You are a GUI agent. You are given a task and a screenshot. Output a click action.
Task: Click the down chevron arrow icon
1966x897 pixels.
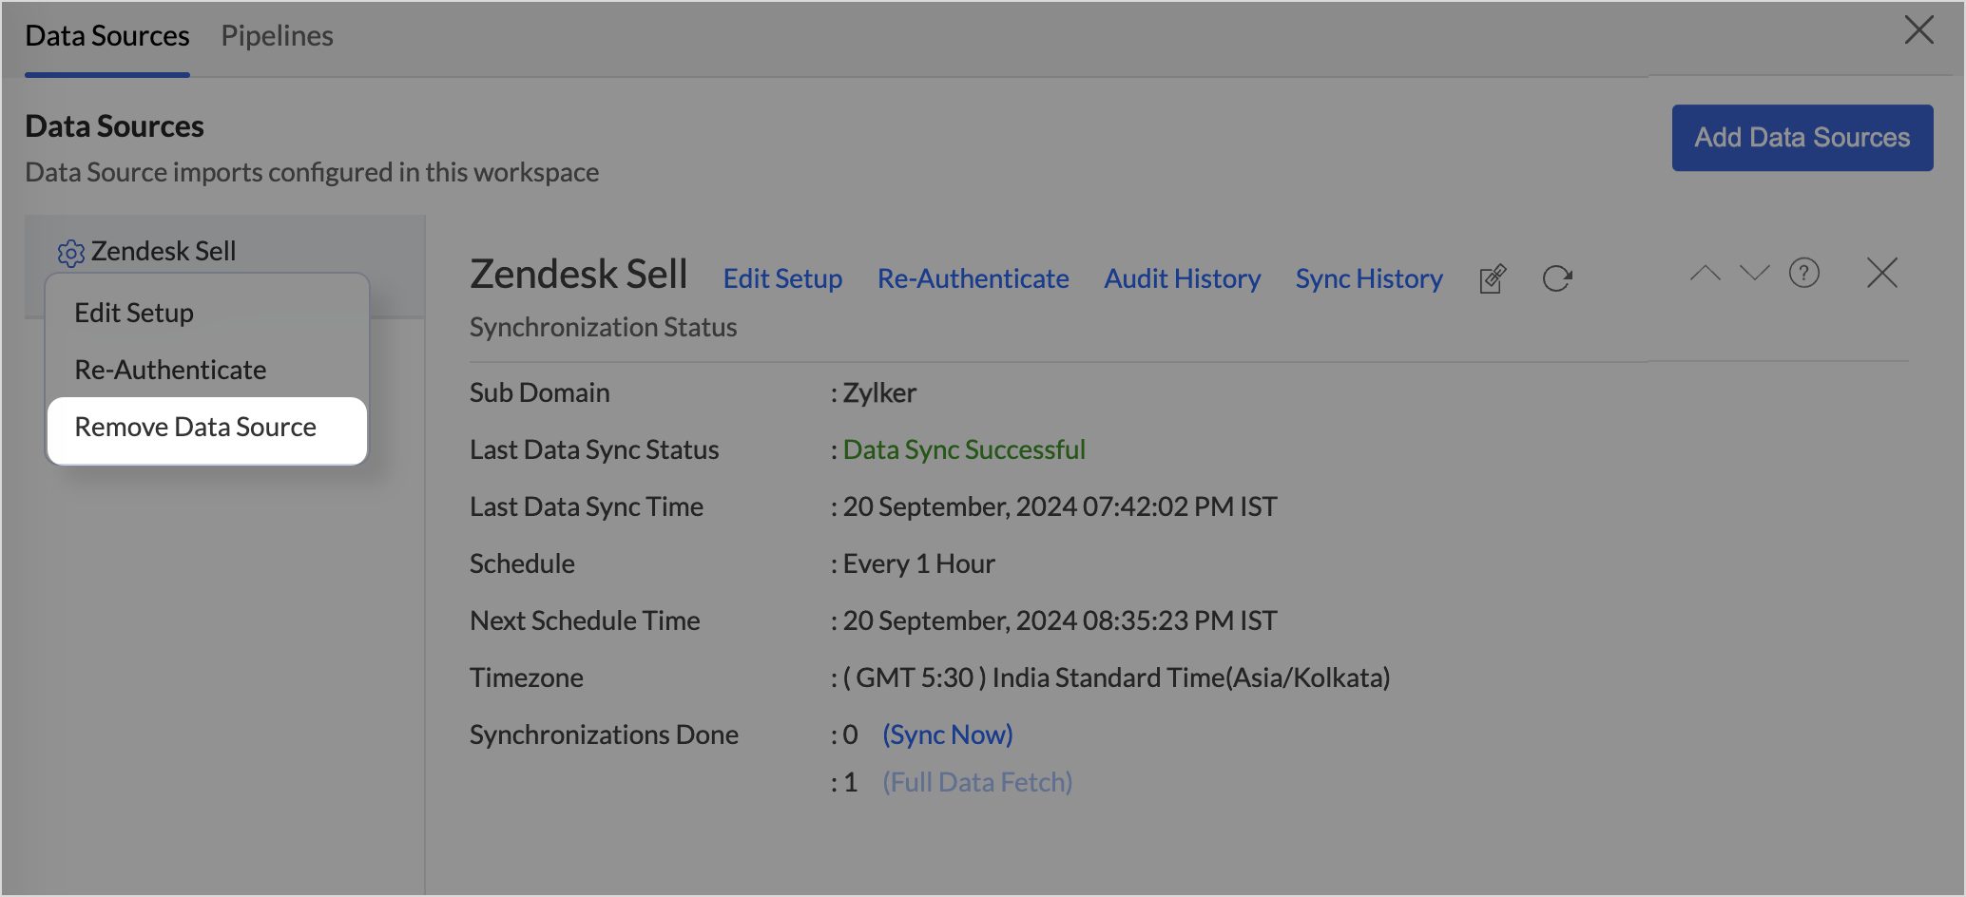(1754, 274)
